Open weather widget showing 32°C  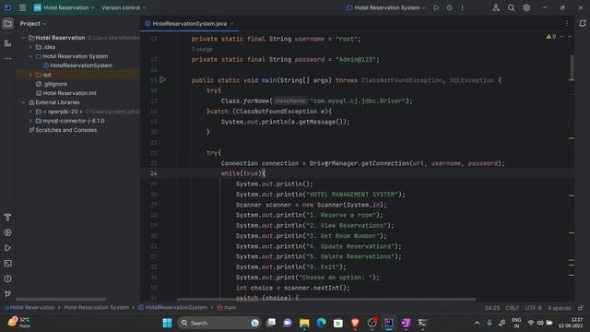[18, 323]
